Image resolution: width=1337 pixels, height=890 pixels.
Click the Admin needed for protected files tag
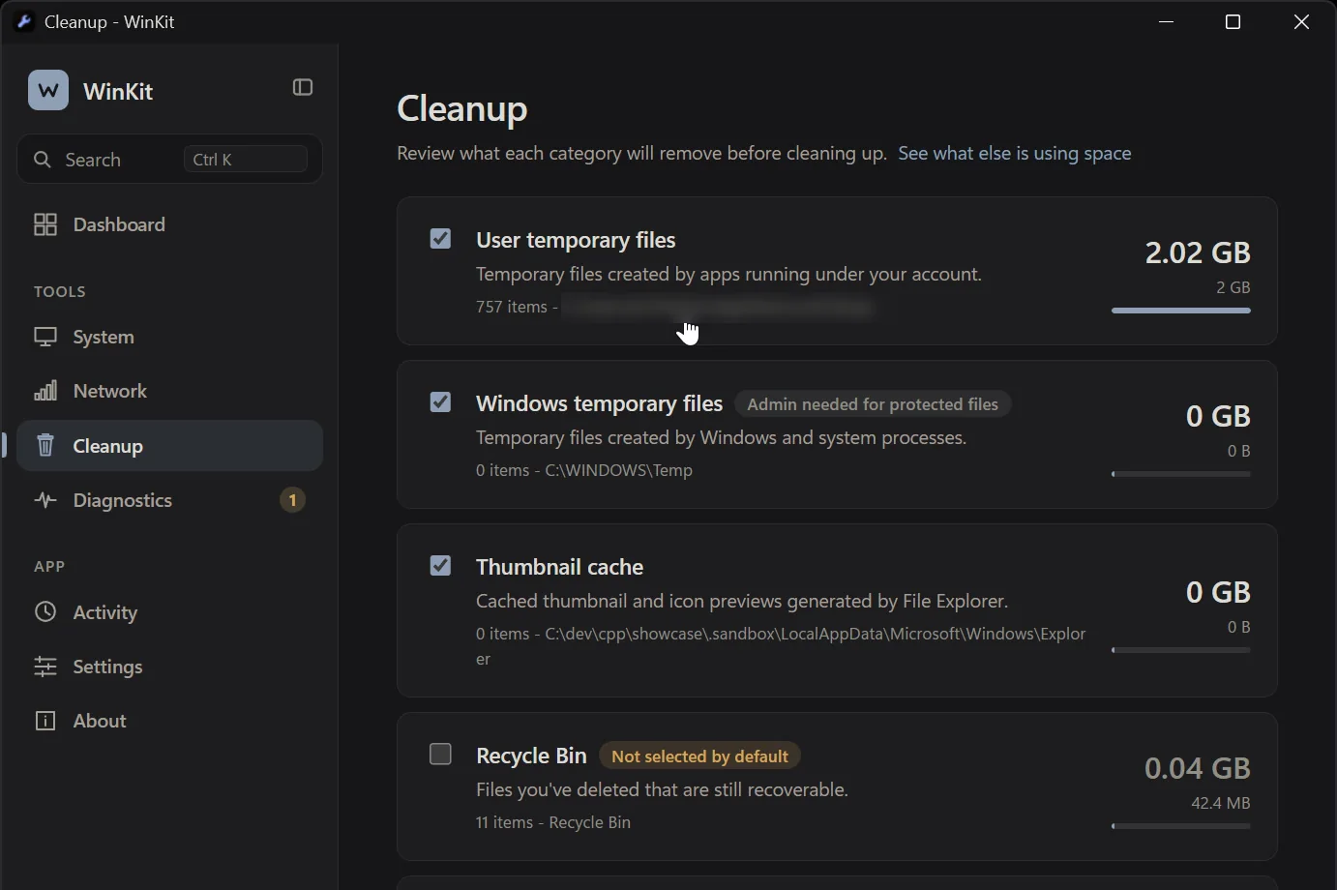[873, 403]
